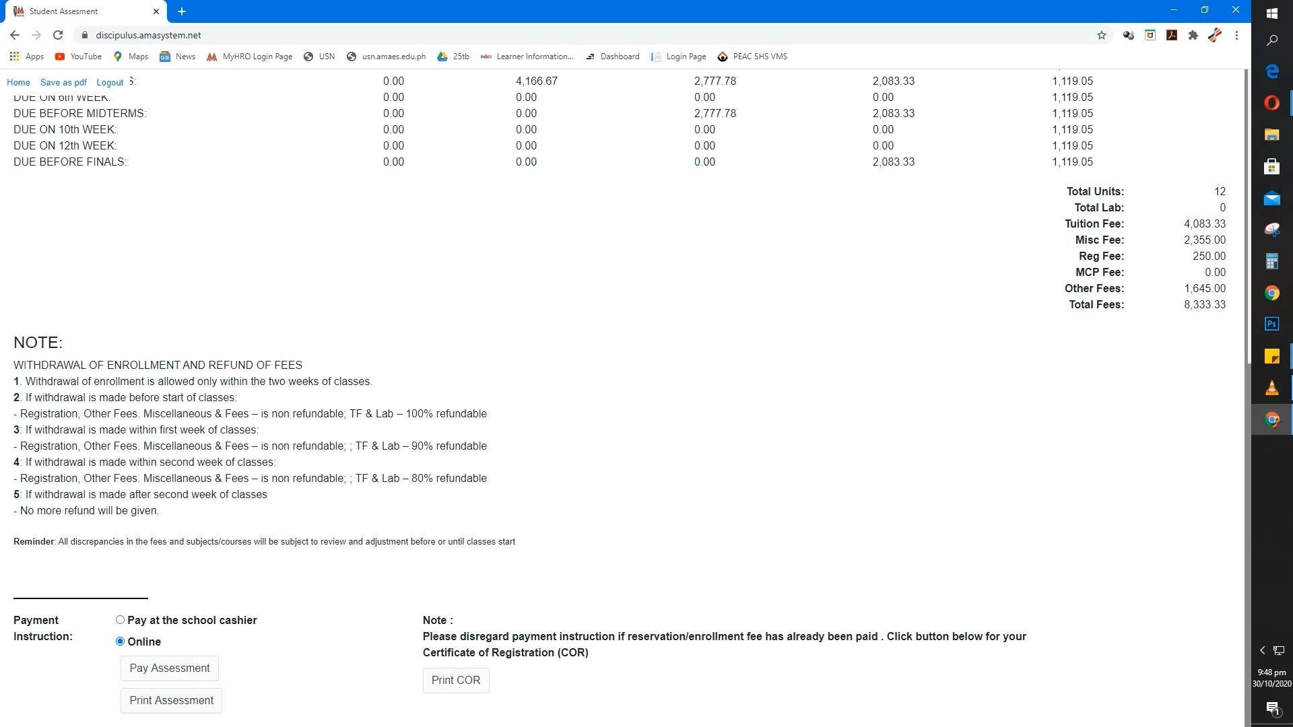This screenshot has height=727, width=1293.
Task: Select the Student Assesment tab
Action: point(84,11)
